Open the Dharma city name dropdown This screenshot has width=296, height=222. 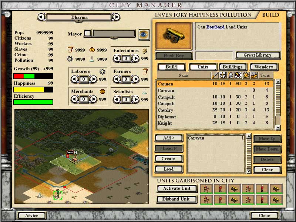pos(79,17)
